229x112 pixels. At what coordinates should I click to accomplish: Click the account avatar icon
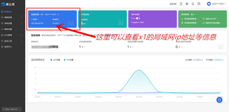coord(209,4)
